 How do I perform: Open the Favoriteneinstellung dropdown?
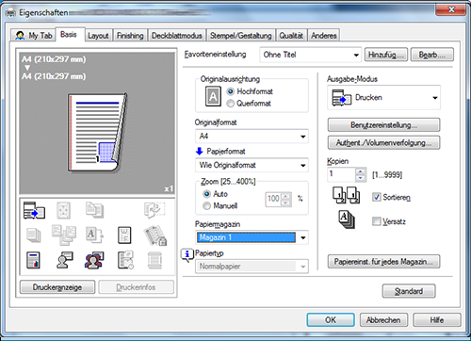click(310, 55)
